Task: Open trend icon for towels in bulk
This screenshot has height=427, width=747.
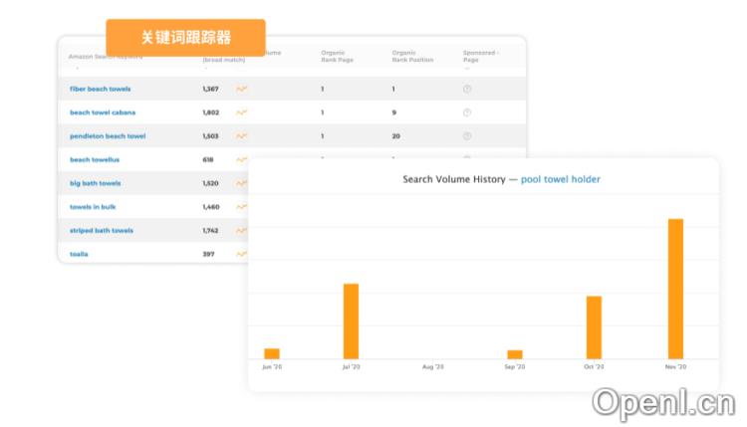Action: [241, 207]
